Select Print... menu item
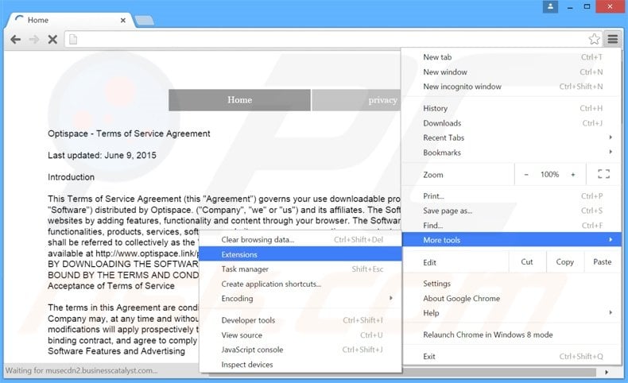Image resolution: width=628 pixels, height=383 pixels. pos(512,196)
